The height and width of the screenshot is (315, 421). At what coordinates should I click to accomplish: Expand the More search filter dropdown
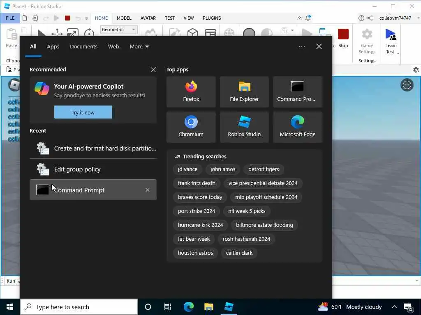(139, 47)
